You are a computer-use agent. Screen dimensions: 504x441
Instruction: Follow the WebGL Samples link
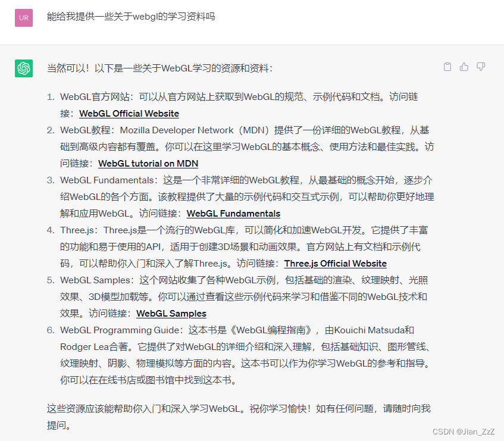coord(171,314)
